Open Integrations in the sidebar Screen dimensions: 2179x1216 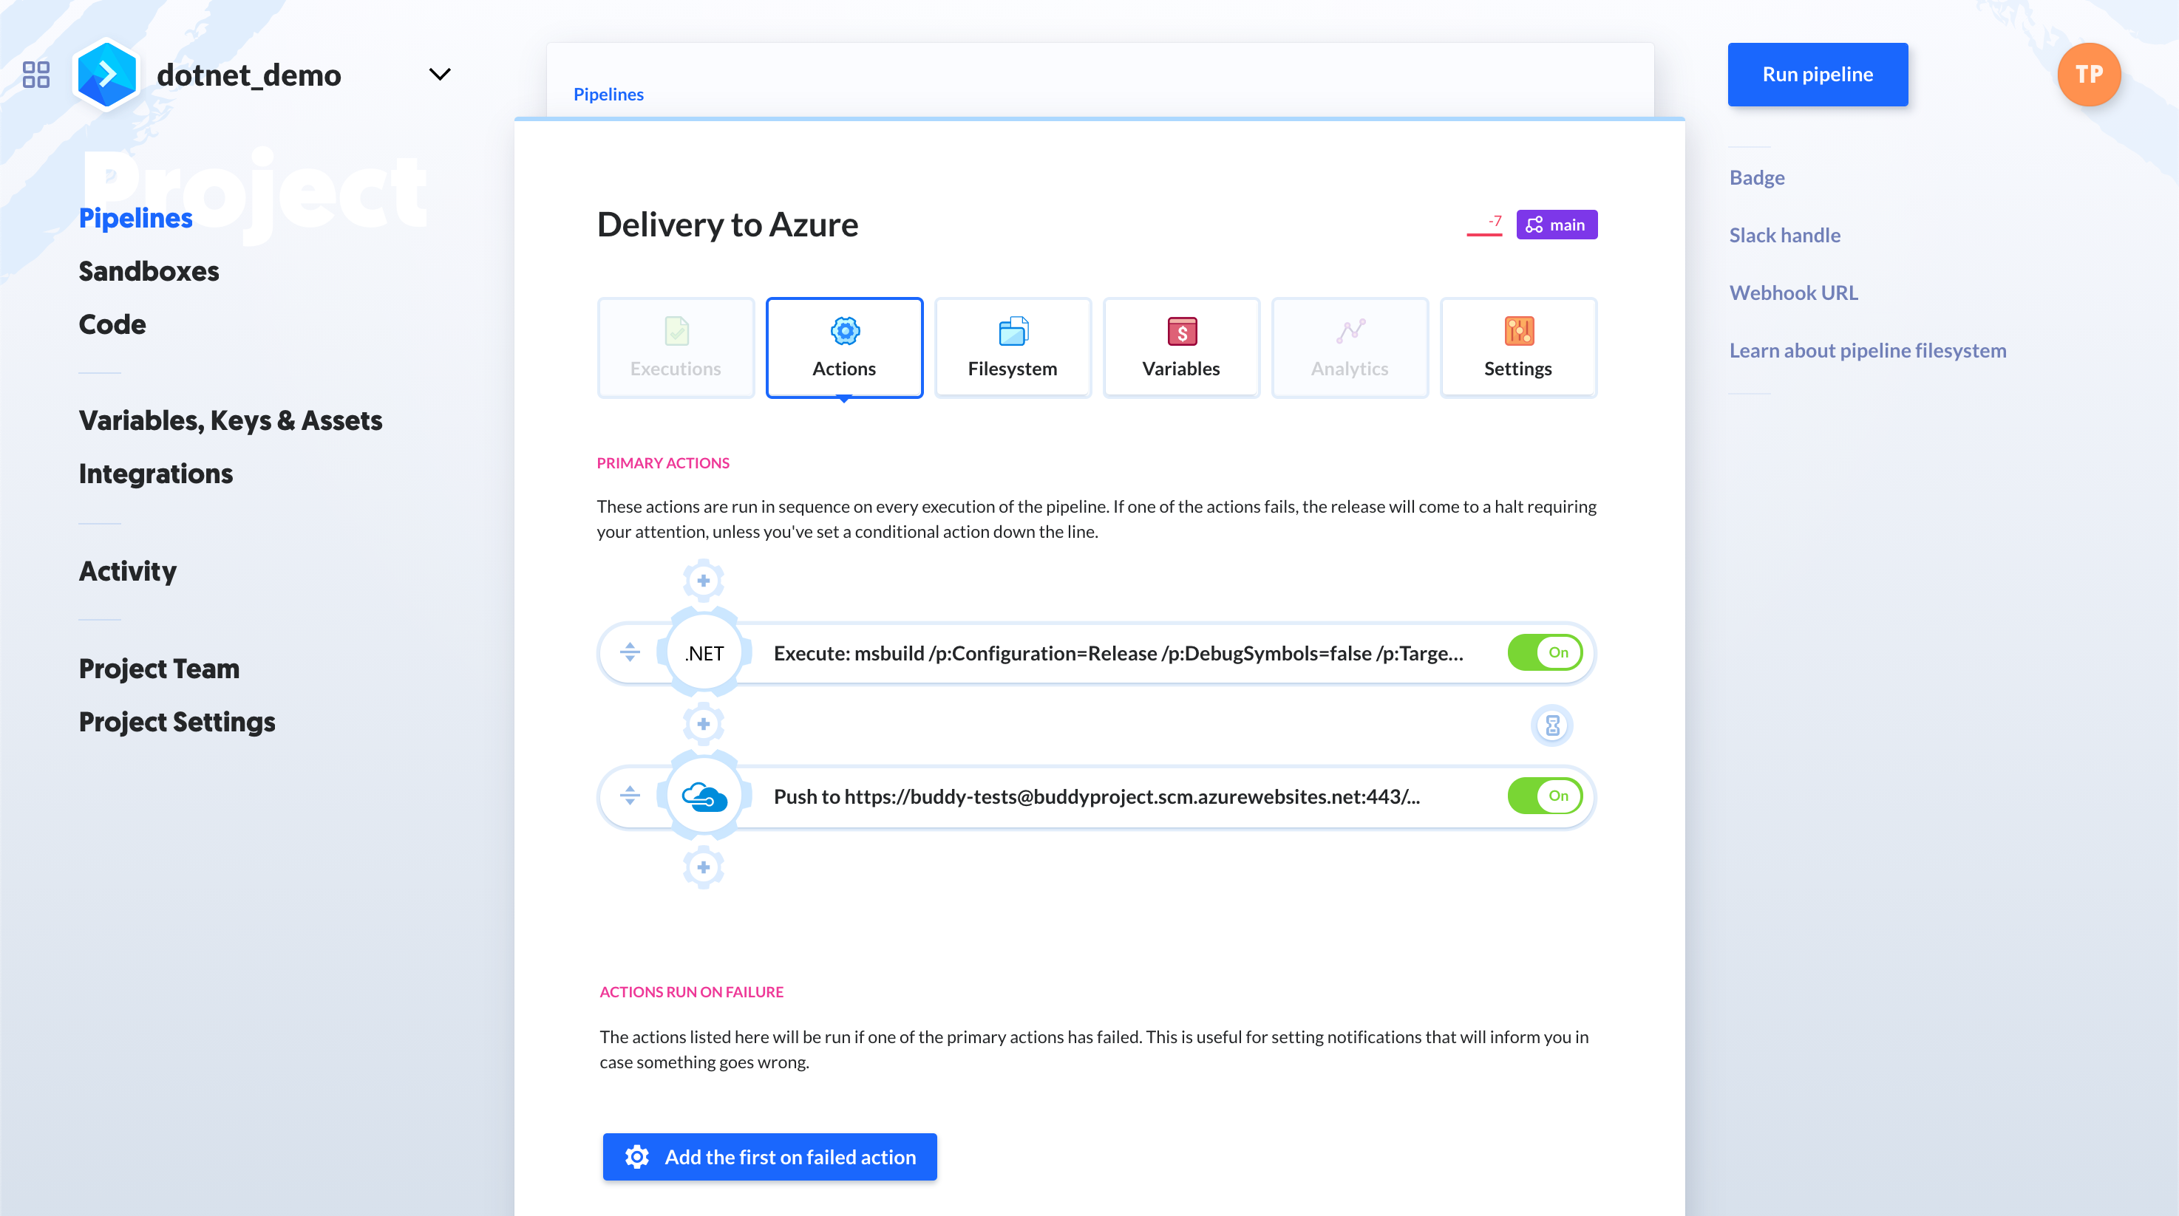point(156,474)
